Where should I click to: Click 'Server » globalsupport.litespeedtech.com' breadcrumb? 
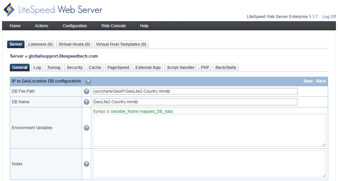(54, 56)
